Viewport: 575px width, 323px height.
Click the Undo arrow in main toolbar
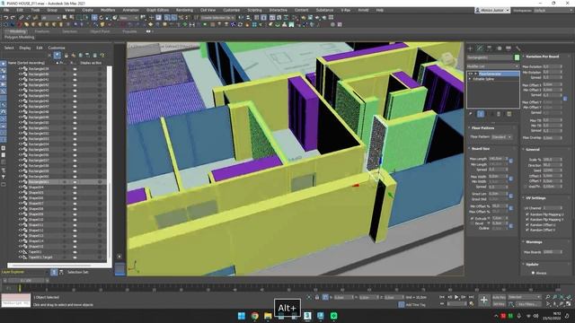pyautogui.click(x=6, y=18)
